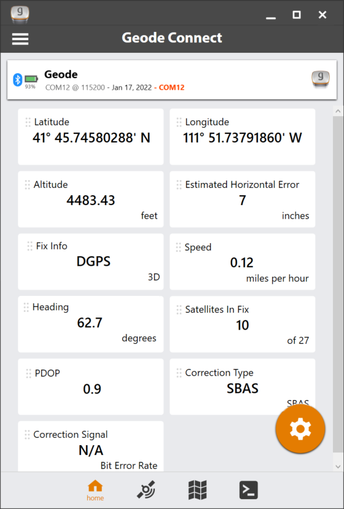Image resolution: width=344 pixels, height=509 pixels.
Task: Click the 'feet' unit under Altitude
Action: click(149, 216)
